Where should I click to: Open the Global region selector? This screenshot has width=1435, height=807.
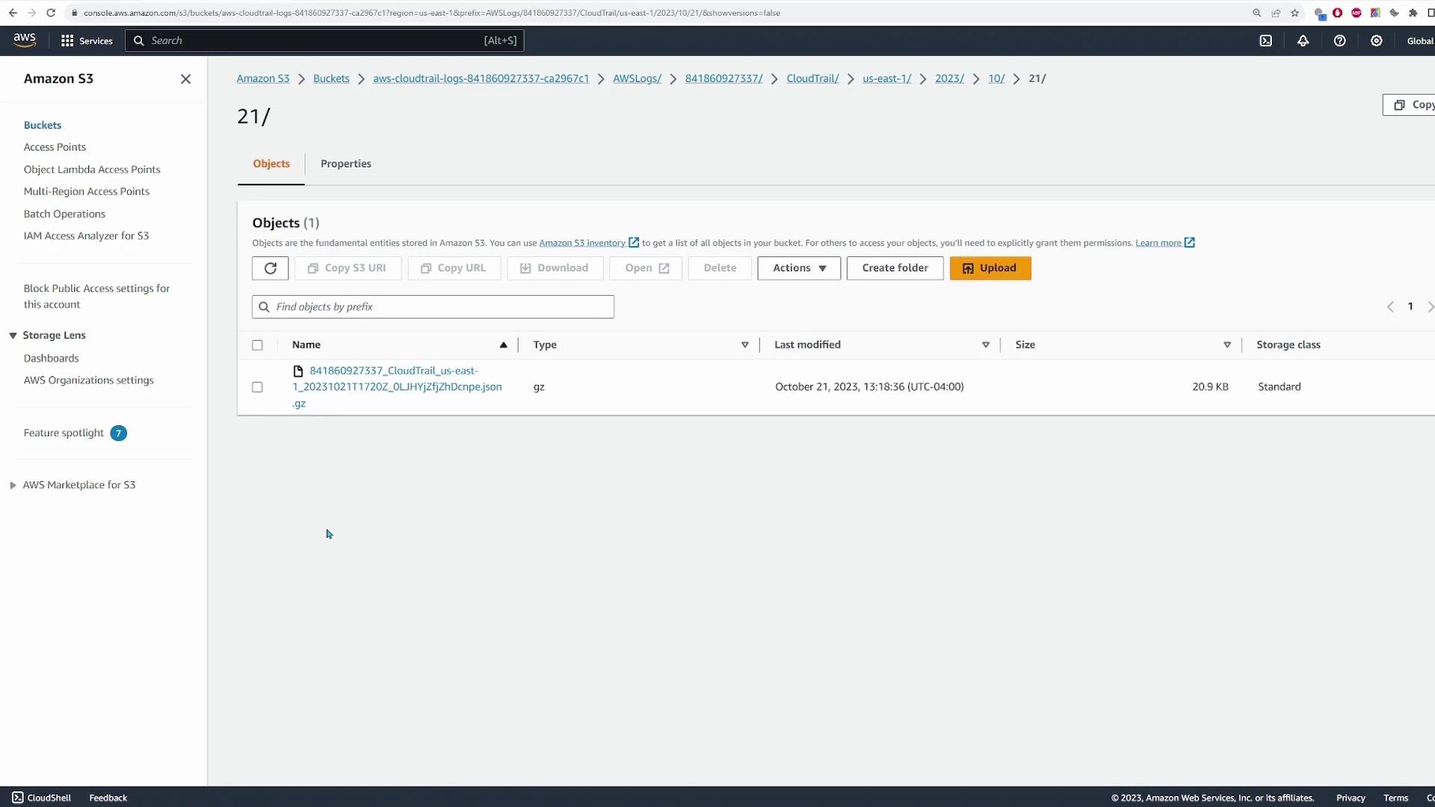1419,40
